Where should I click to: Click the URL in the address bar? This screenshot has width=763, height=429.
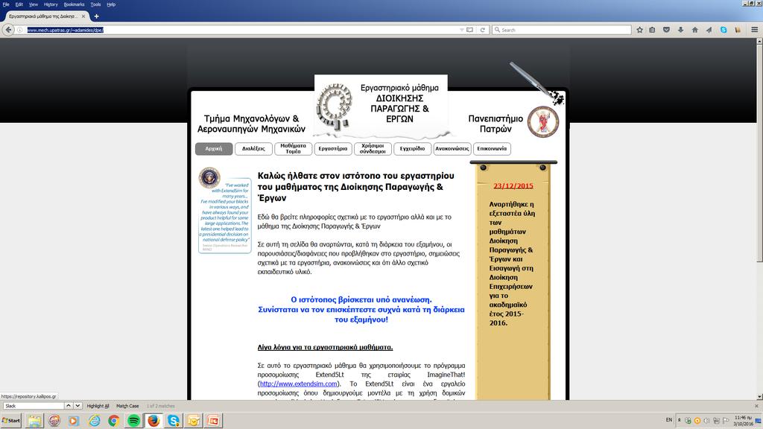(x=66, y=30)
